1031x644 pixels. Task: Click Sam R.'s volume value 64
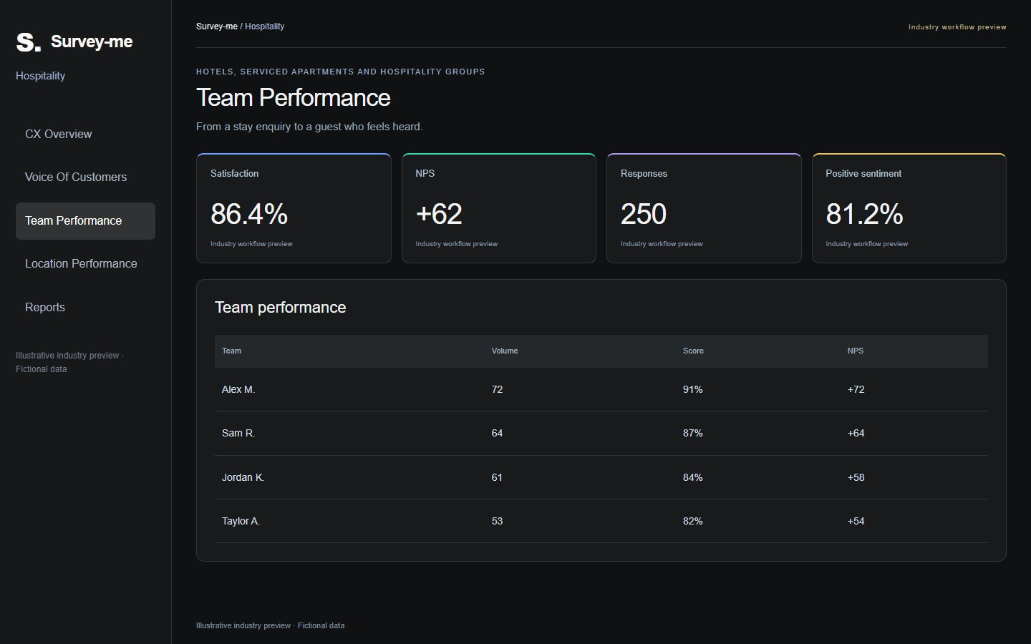coord(497,433)
